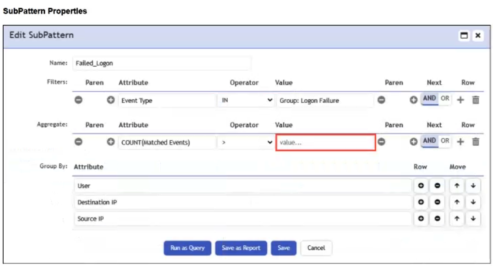
Task: Remove Destination IP group-by row
Action: [437, 202]
